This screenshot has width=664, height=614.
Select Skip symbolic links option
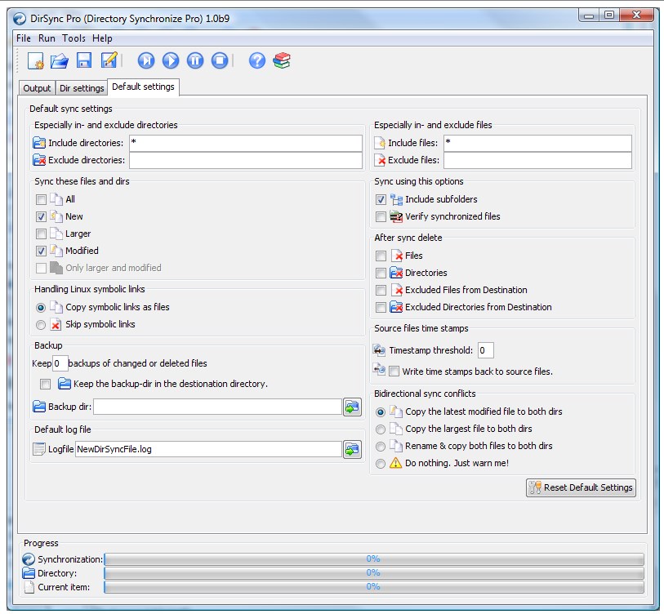[41, 325]
